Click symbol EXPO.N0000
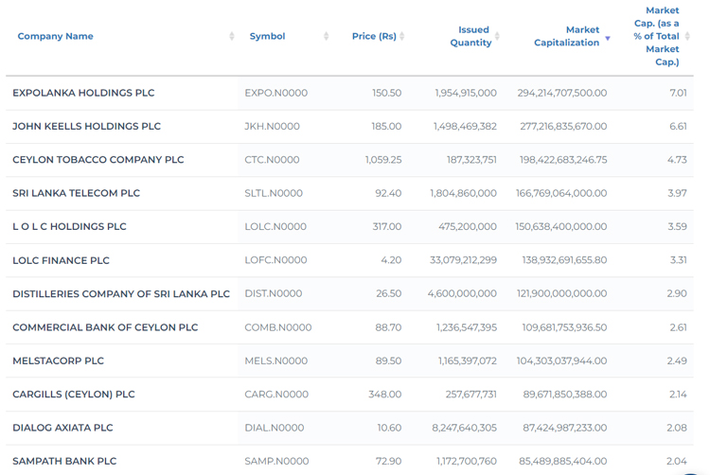 (275, 93)
